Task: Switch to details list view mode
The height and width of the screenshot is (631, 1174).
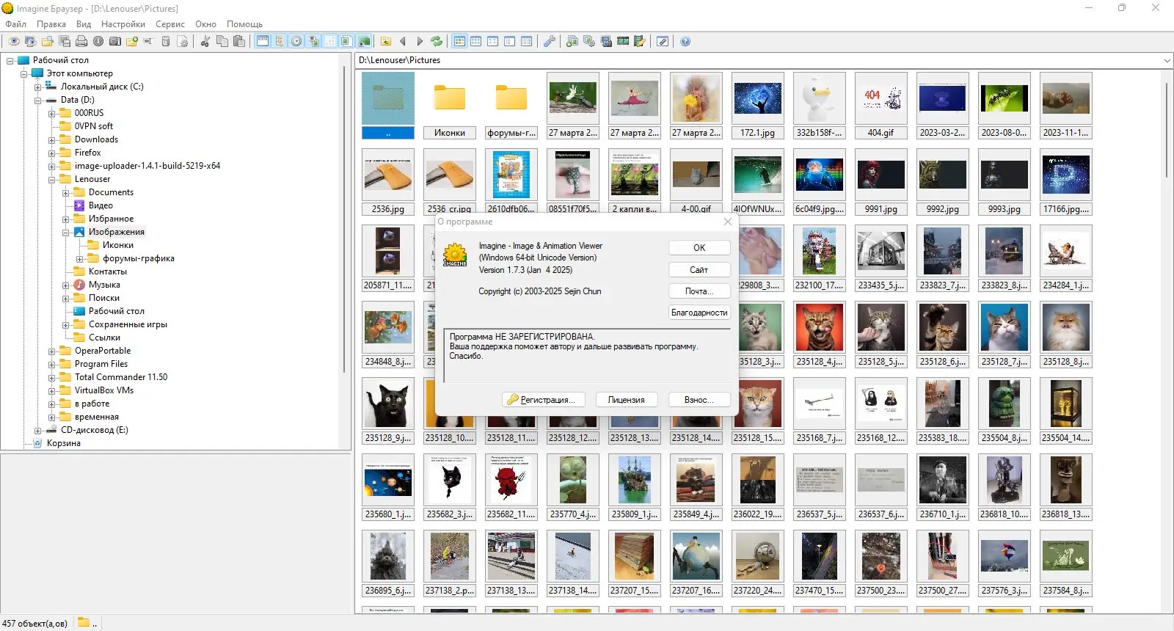Action: [526, 41]
